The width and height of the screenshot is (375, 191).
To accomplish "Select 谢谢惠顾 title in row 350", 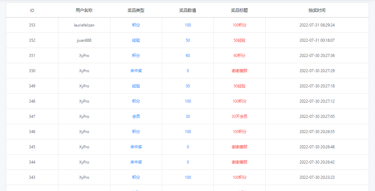I will 239,71.
